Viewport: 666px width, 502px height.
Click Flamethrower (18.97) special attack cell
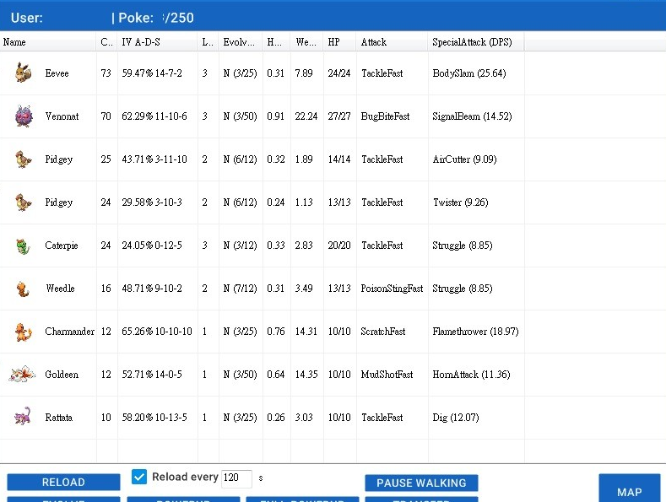coord(475,332)
